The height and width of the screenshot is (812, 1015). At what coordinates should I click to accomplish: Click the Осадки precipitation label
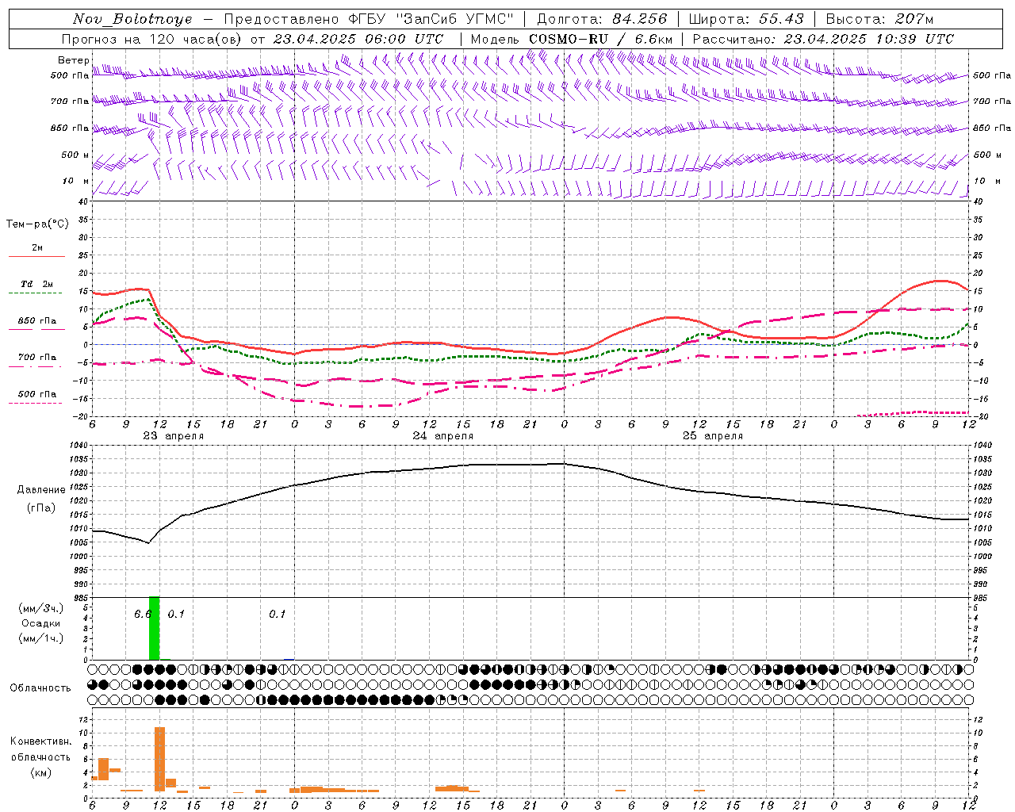tap(40, 624)
